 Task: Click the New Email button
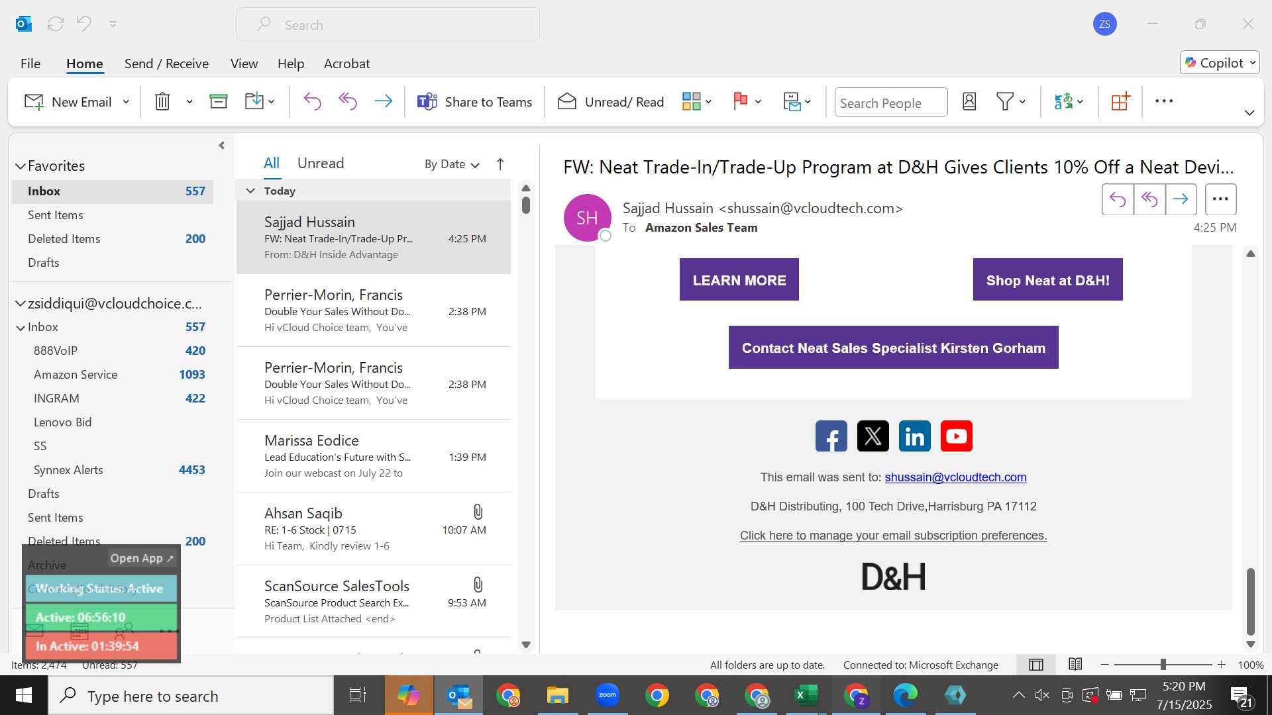(x=68, y=102)
